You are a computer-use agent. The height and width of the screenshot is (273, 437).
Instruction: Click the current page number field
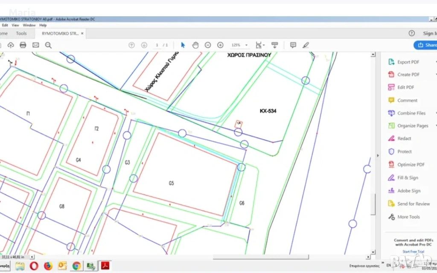tap(157, 45)
